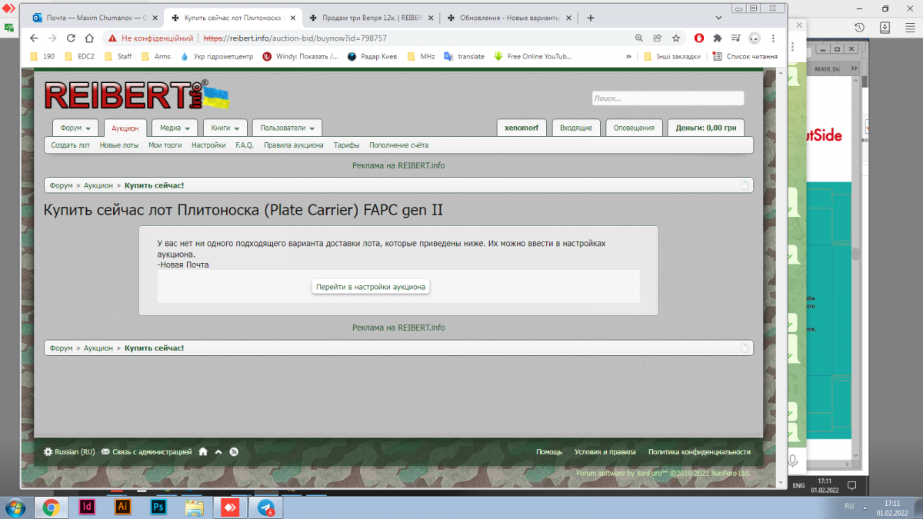Click the REIBERT logo
This screenshot has width=923, height=519.
click(136, 95)
